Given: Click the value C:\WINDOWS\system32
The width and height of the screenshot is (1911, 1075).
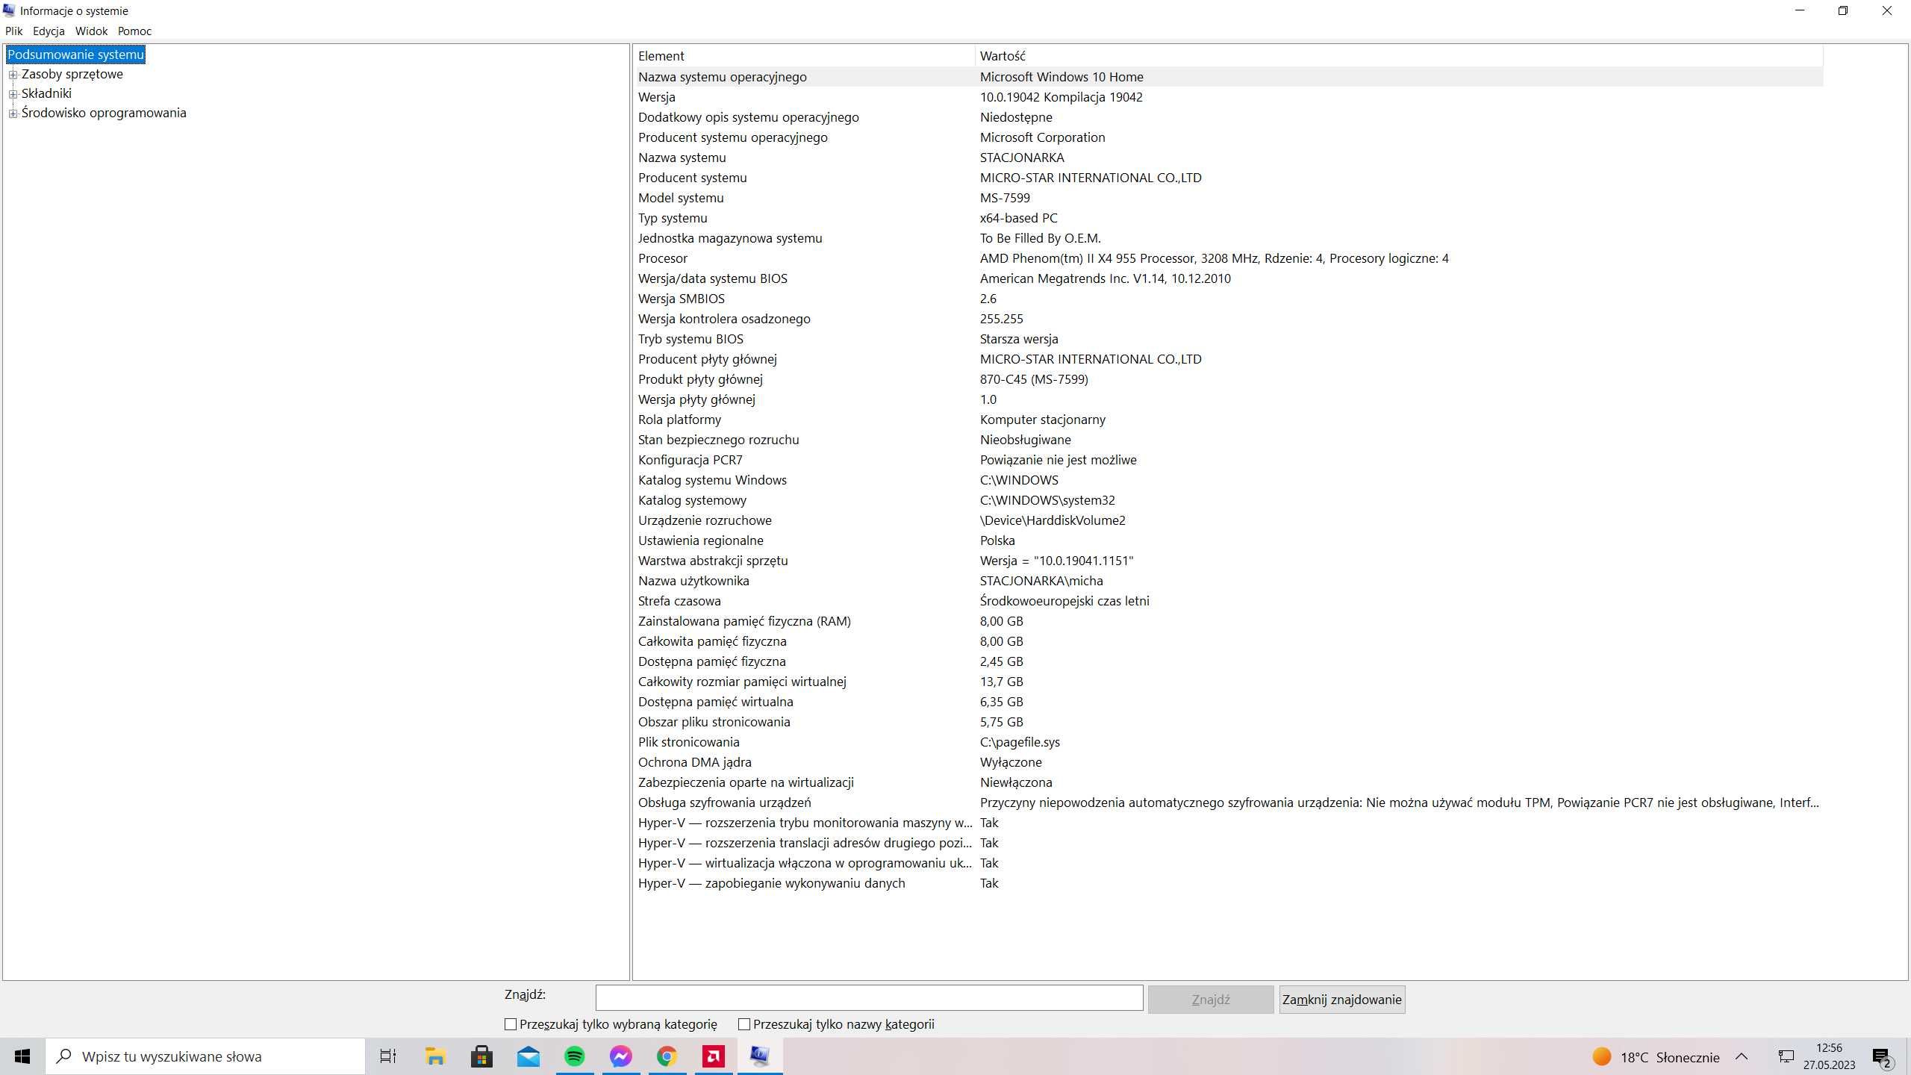Looking at the screenshot, I should coord(1047,500).
